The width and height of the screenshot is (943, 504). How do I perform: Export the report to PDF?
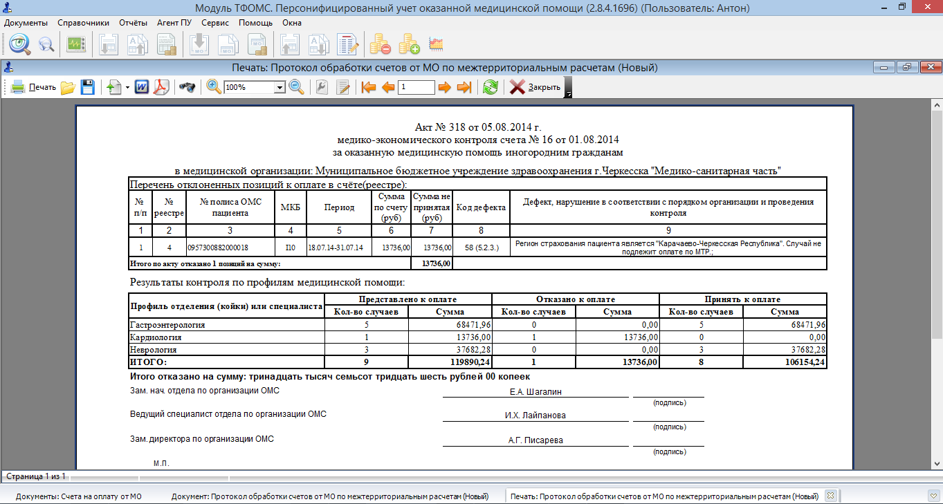(161, 87)
